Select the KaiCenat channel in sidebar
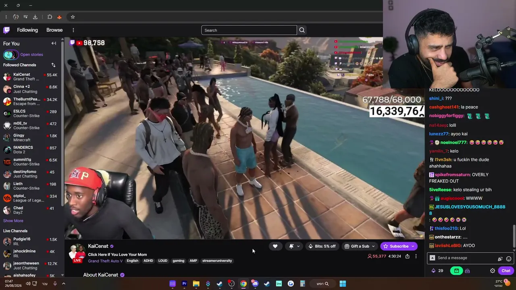Image resolution: width=516 pixels, height=290 pixels. (31, 77)
